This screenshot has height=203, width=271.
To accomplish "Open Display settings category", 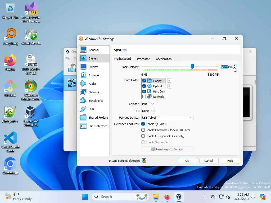I will (x=94, y=67).
